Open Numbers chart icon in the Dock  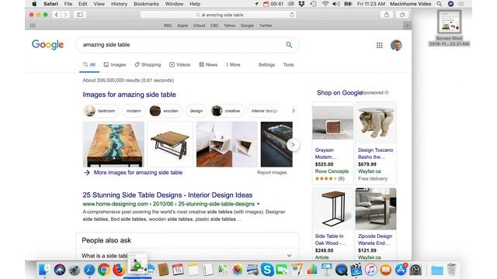click(x=311, y=270)
